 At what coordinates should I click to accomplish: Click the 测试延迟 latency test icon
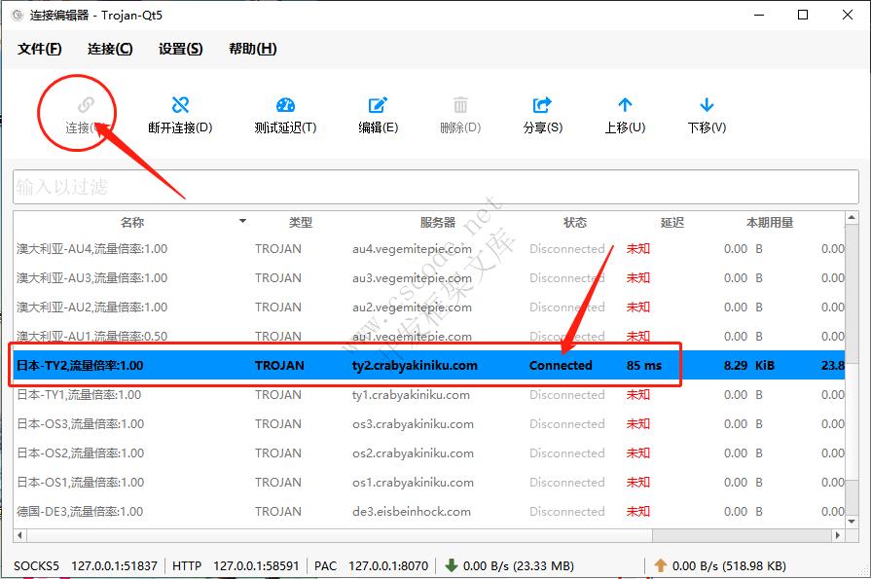click(284, 104)
